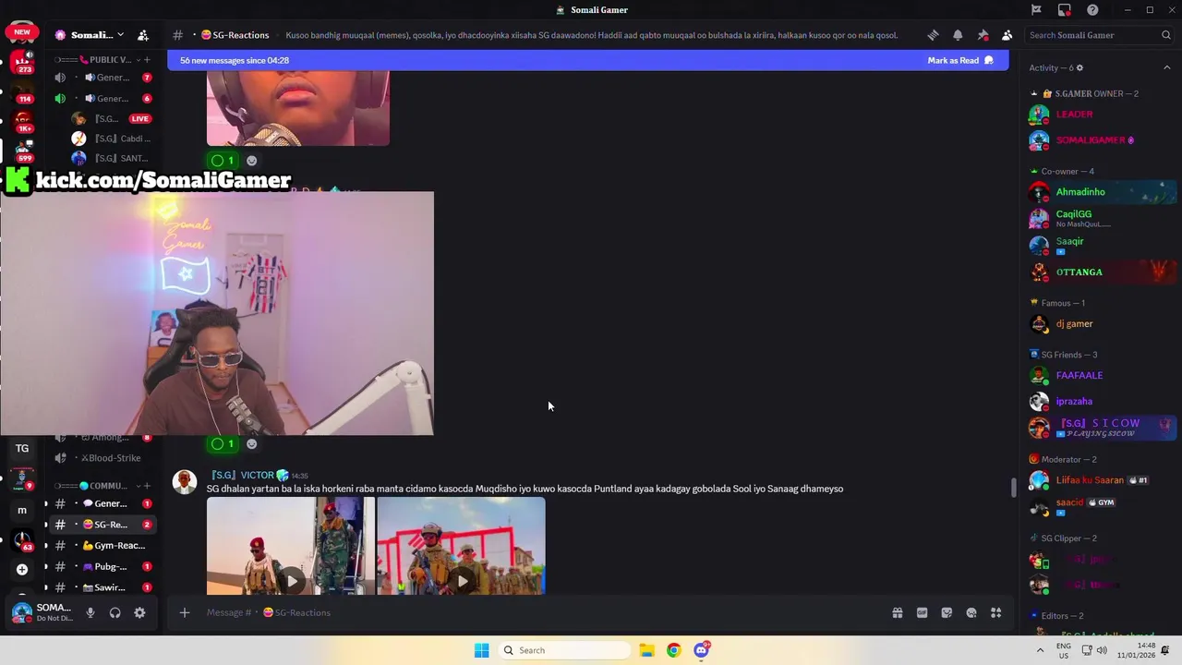The image size is (1182, 665).
Task: Open User Settings gear icon
Action: pos(139,612)
